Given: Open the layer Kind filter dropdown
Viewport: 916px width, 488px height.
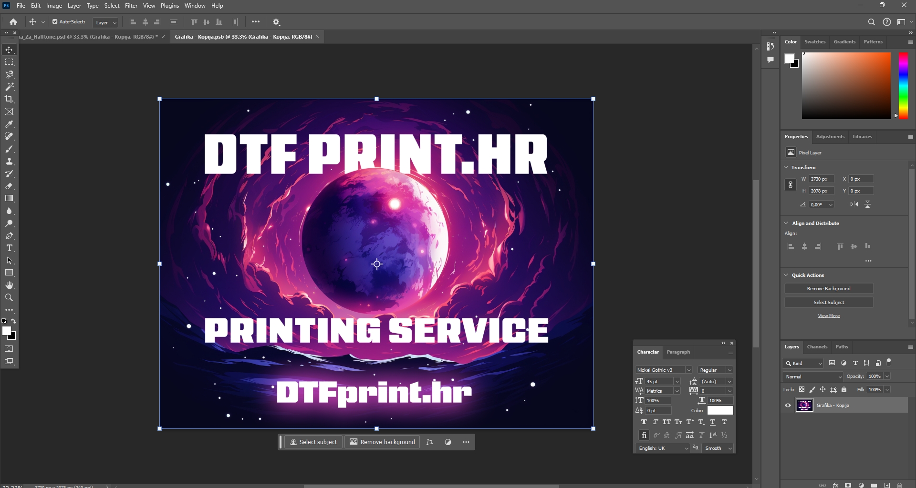Looking at the screenshot, I should [803, 363].
